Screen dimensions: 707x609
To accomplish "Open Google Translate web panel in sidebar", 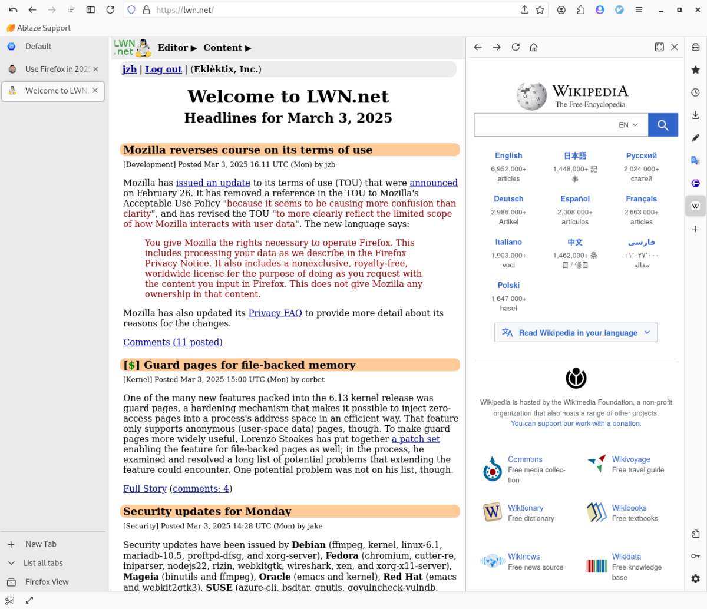I will click(x=695, y=160).
